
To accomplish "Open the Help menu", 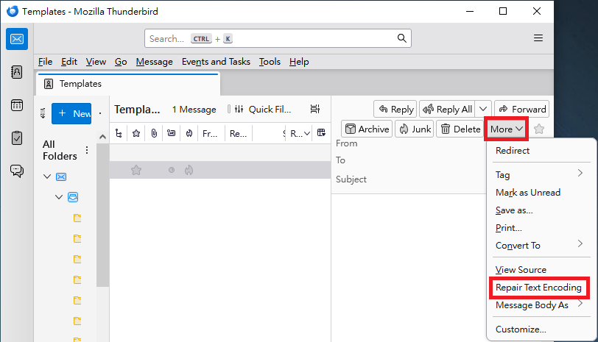I will tap(299, 62).
